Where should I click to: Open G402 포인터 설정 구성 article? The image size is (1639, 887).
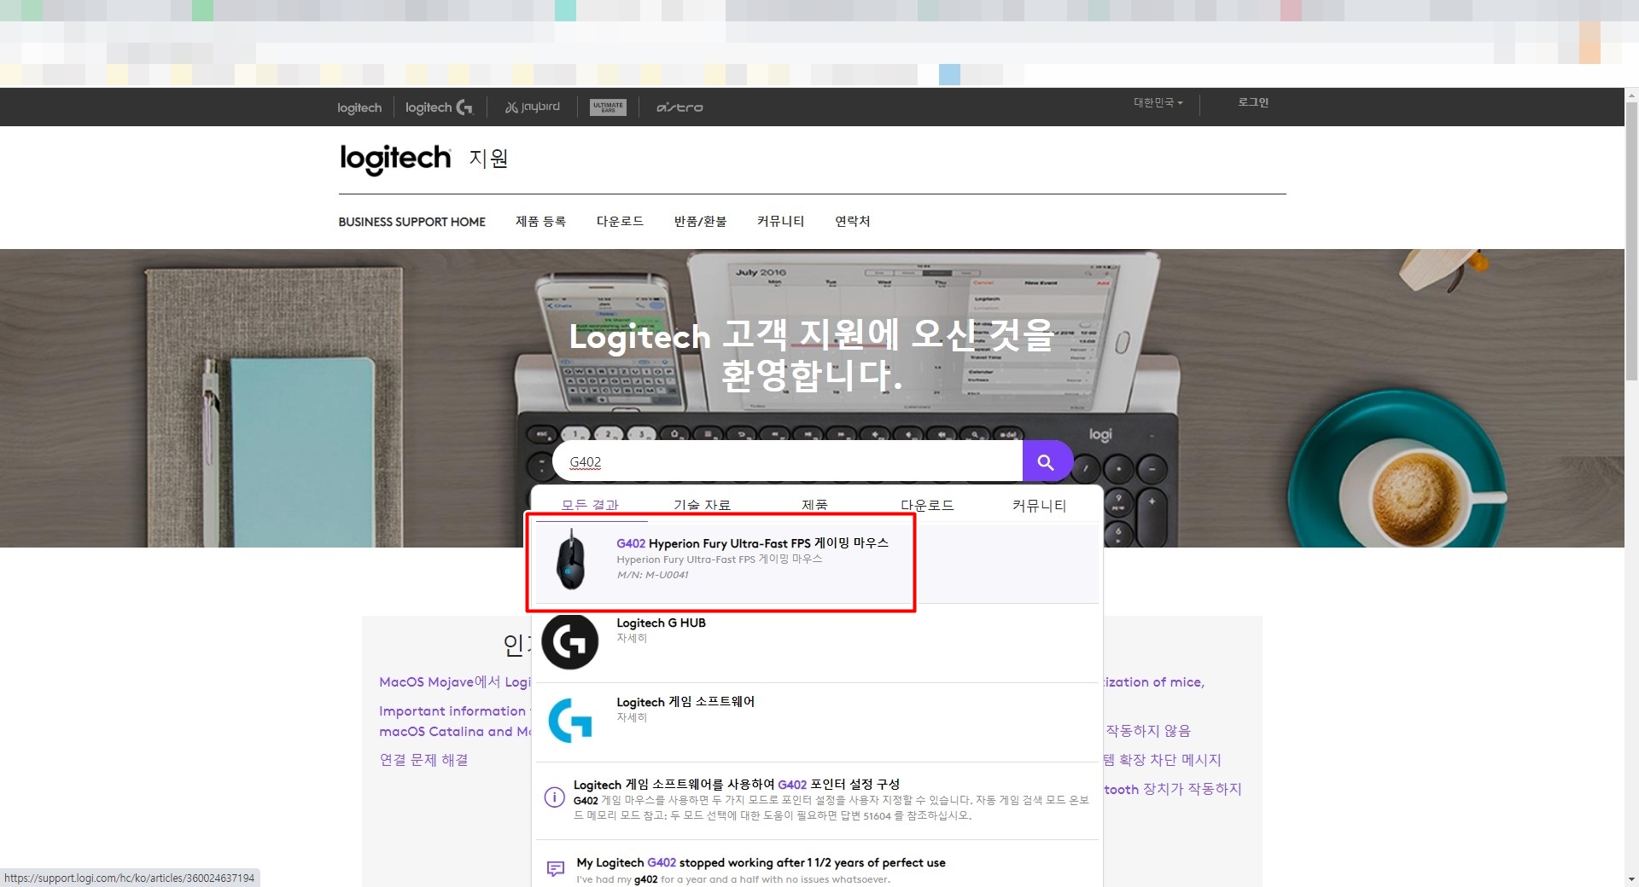coord(737,784)
